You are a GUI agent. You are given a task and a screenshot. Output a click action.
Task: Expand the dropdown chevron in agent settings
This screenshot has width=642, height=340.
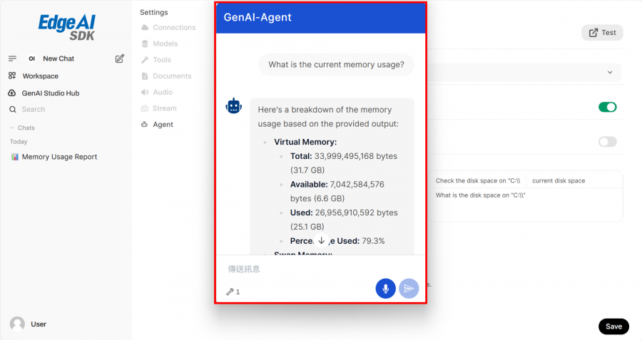pos(610,73)
